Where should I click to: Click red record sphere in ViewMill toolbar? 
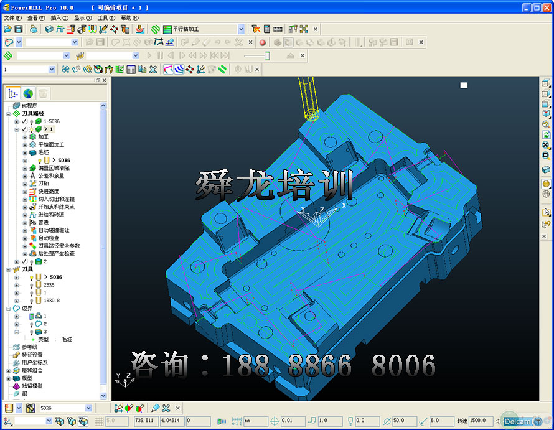(x=263, y=42)
